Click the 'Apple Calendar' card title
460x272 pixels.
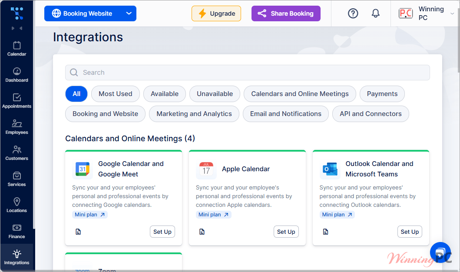246,169
